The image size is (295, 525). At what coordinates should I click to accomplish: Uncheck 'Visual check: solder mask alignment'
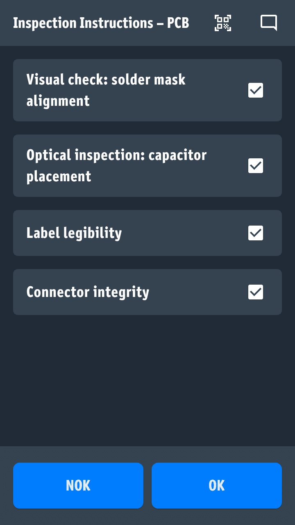coord(255,90)
